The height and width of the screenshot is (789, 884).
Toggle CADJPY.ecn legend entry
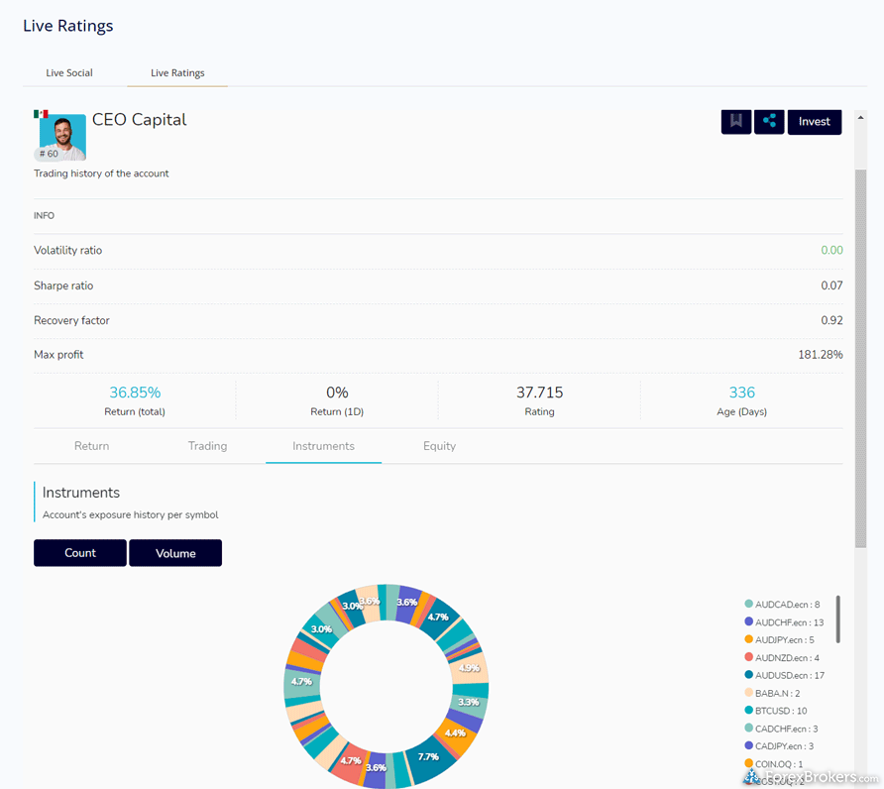coord(779,746)
